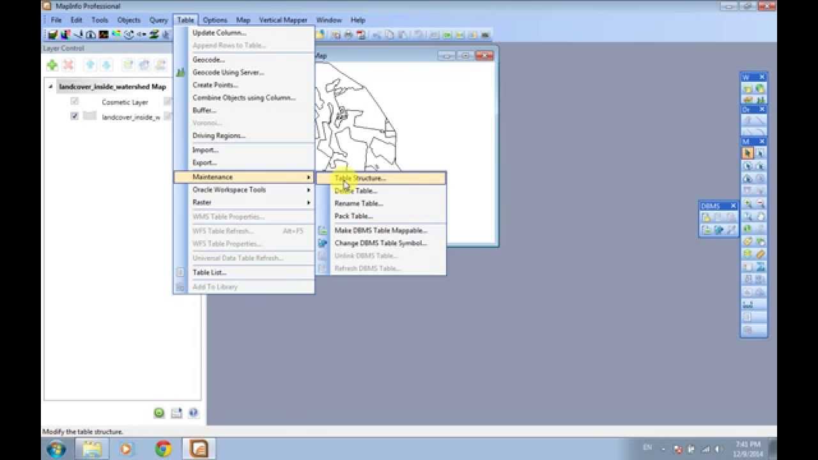Click the volume icon in tray
This screenshot has width=818, height=460.
718,449
